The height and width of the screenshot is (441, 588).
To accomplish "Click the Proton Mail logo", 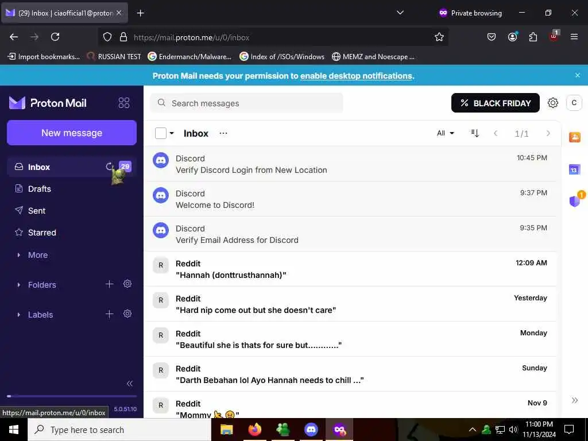I will click(x=48, y=103).
